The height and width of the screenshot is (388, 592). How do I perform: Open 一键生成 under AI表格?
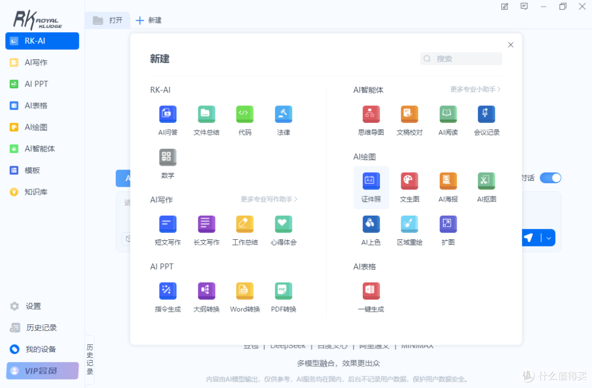371,291
